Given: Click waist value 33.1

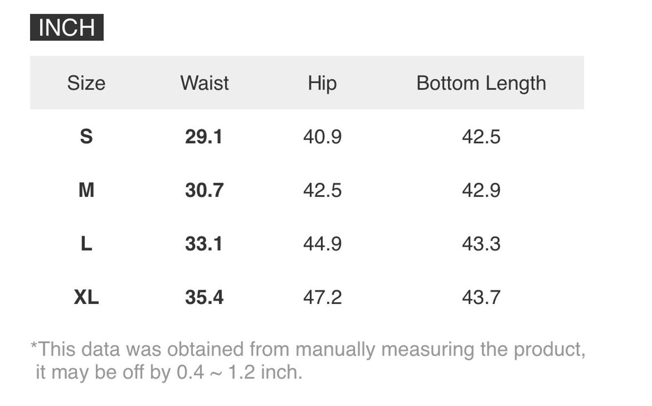Looking at the screenshot, I should coord(204,244).
